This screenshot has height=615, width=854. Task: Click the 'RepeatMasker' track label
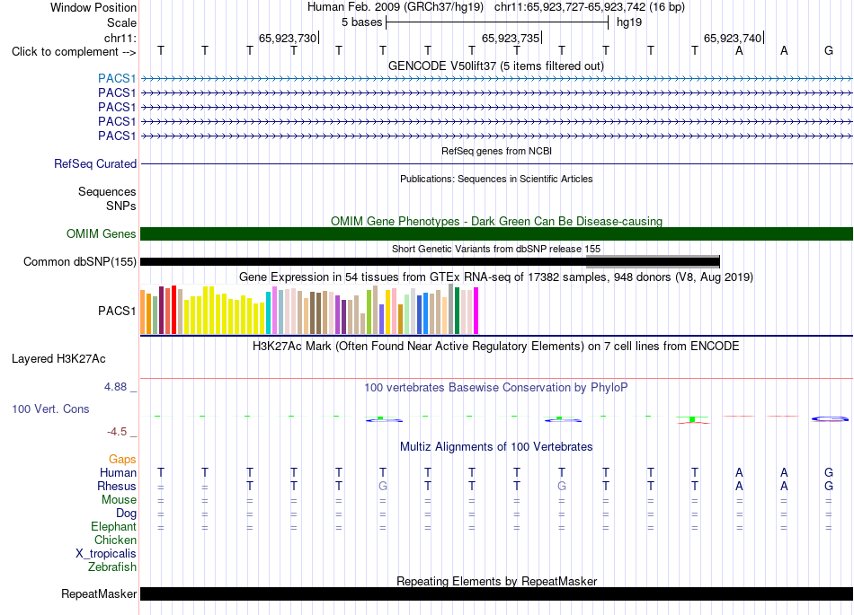click(99, 593)
